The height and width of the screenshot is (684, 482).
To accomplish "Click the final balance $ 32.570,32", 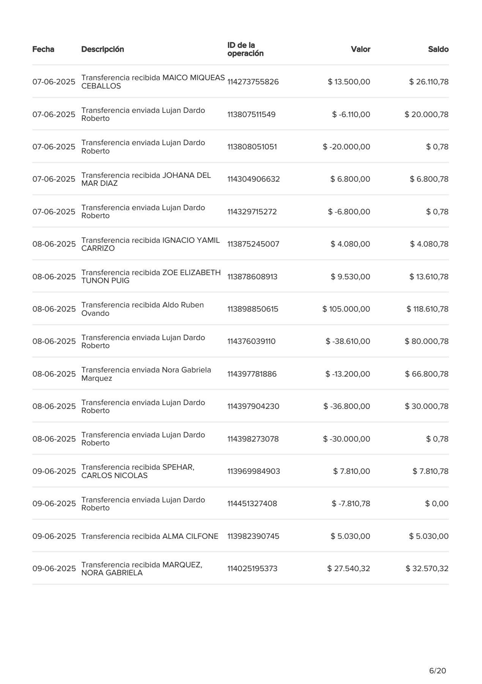I will [x=427, y=568].
